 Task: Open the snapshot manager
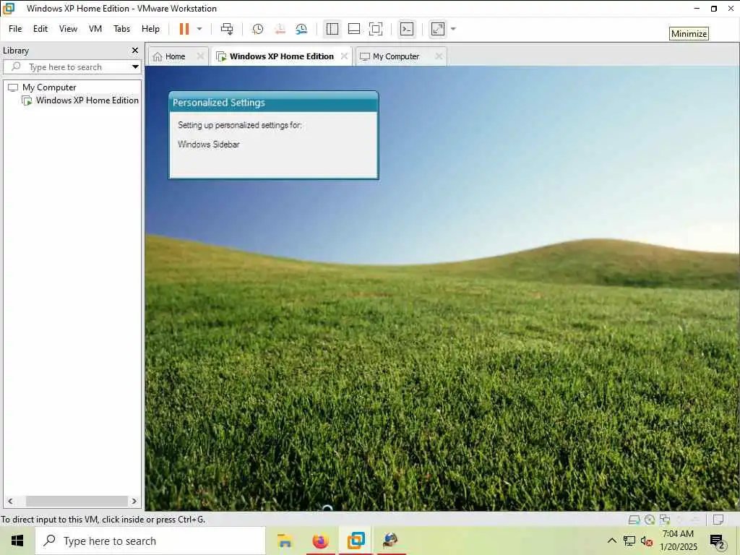coord(301,29)
